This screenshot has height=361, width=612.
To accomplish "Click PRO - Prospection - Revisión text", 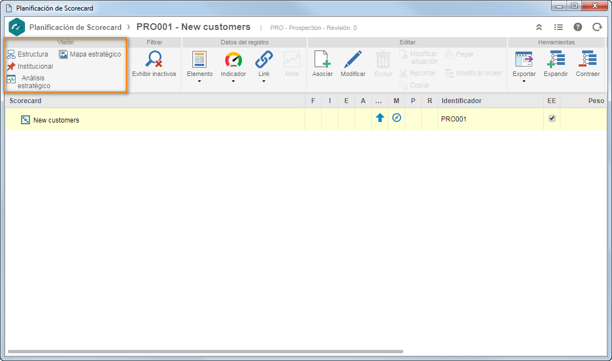I will [x=313, y=28].
